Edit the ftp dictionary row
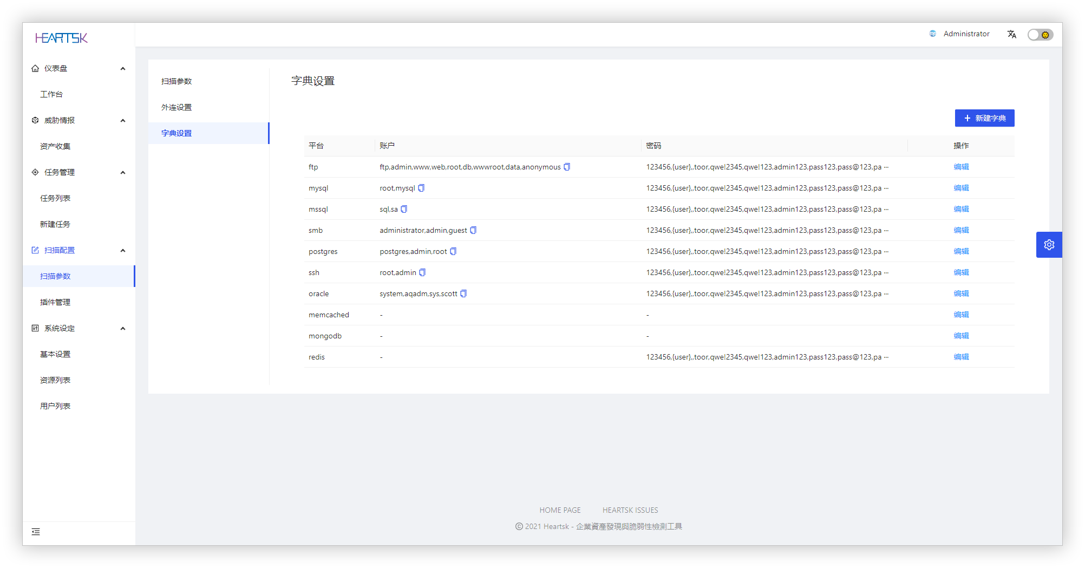The image size is (1085, 568). 961,167
